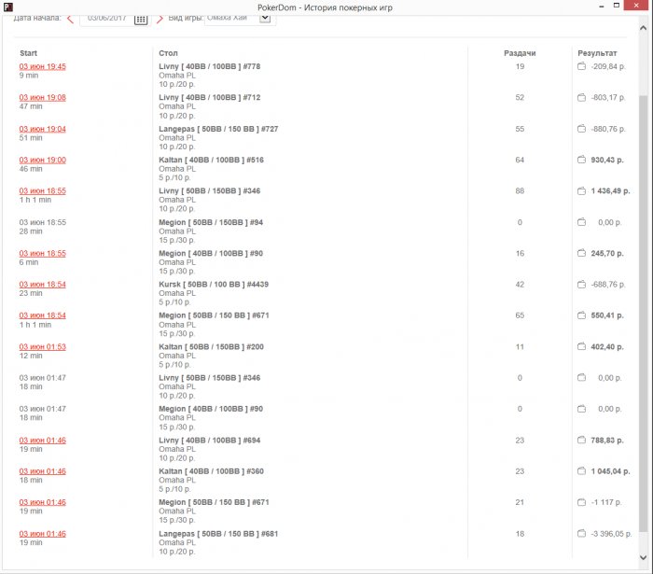
Task: Open session link 03 июн 19:45
Action: 43,66
